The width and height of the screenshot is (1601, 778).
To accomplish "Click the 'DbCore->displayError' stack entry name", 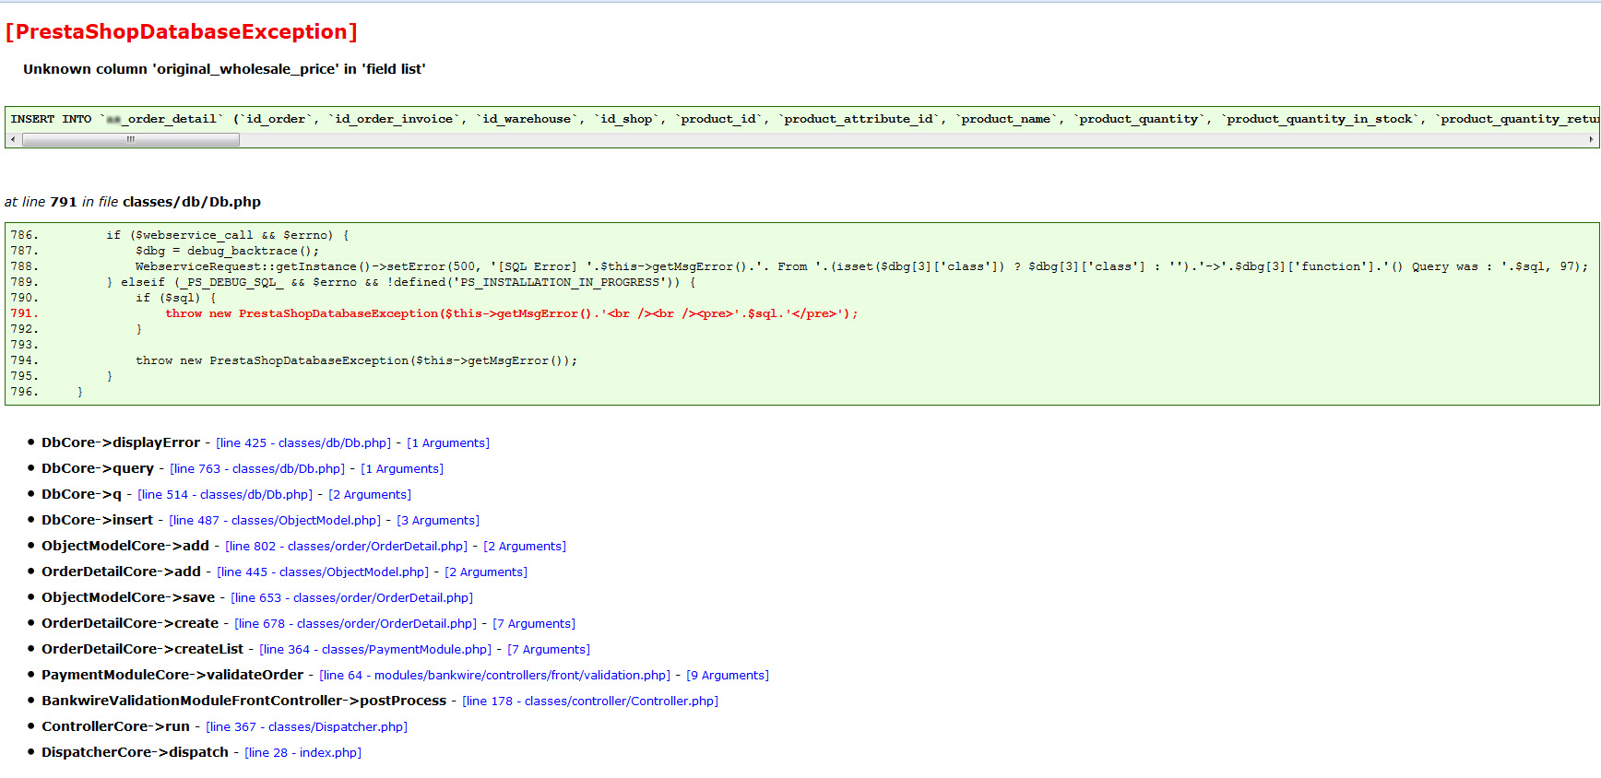I will point(121,442).
